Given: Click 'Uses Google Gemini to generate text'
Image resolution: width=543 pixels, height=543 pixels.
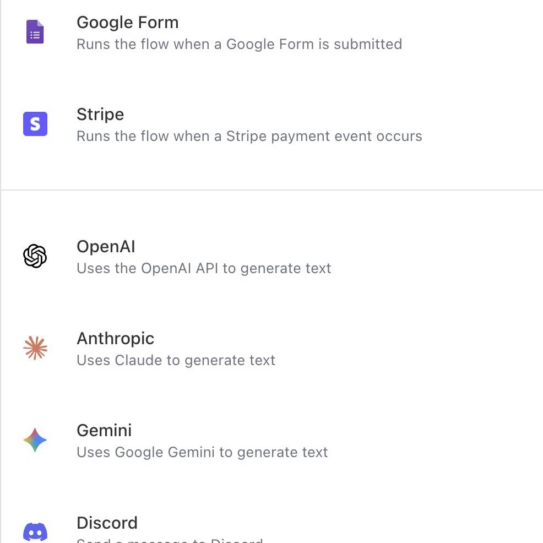Looking at the screenshot, I should (x=202, y=452).
